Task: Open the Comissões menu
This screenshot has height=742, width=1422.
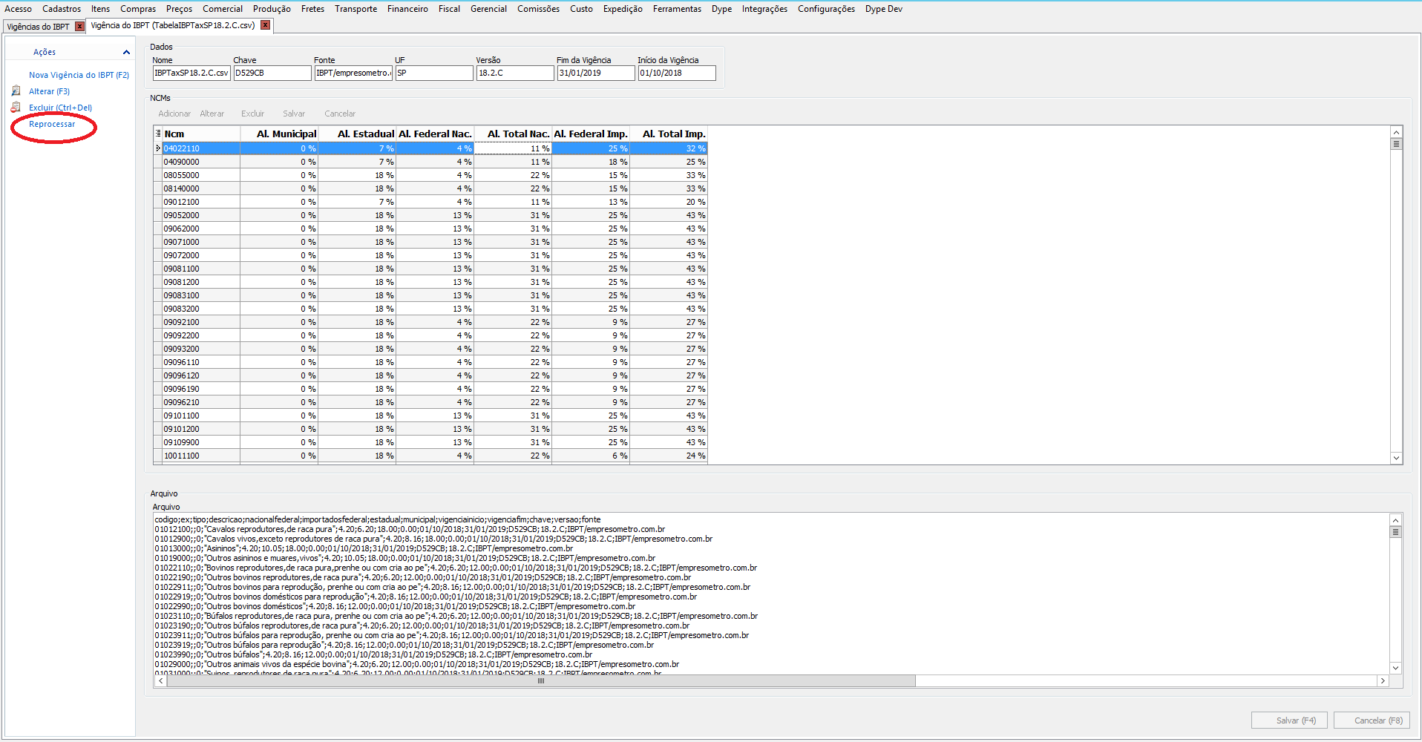Action: 538,9
